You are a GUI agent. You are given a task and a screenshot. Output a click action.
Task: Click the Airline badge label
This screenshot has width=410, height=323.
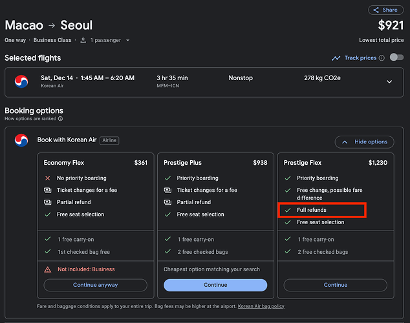coord(109,140)
